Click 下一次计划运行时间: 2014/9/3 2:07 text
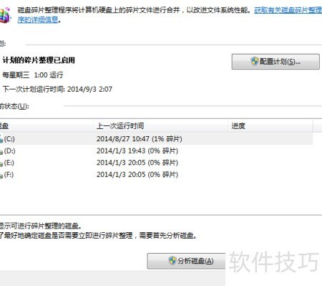Screen dimensions: 322x286 [x=57, y=89]
